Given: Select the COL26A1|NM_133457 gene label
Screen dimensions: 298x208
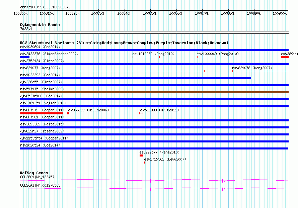Looking at the screenshot, I should pos(37,177).
